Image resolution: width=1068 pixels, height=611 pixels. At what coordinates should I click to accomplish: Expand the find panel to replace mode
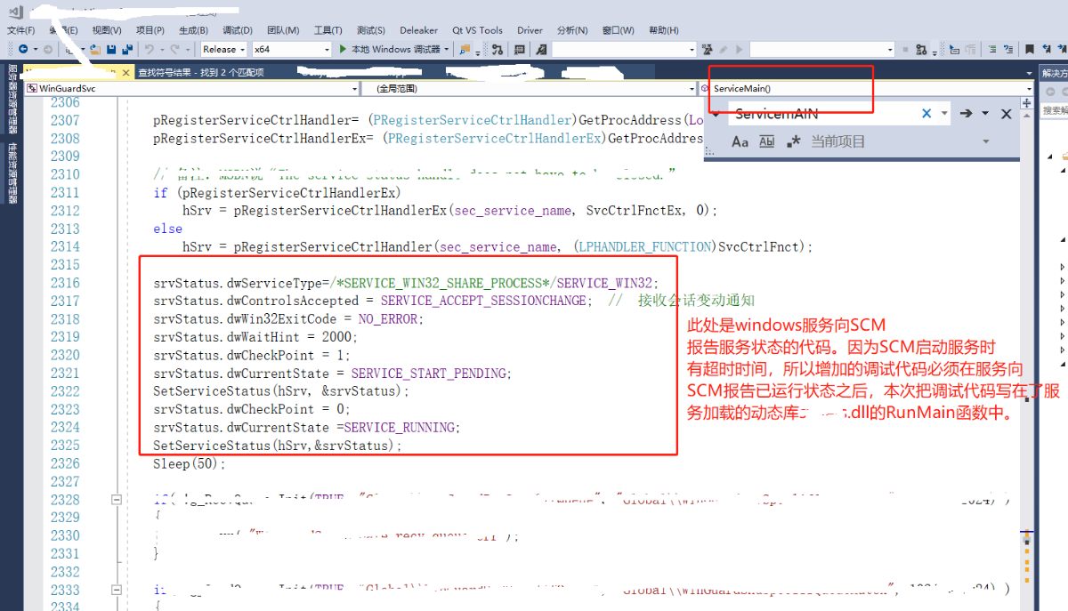(x=714, y=114)
